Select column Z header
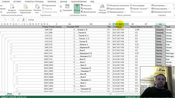 click(x=57, y=24)
